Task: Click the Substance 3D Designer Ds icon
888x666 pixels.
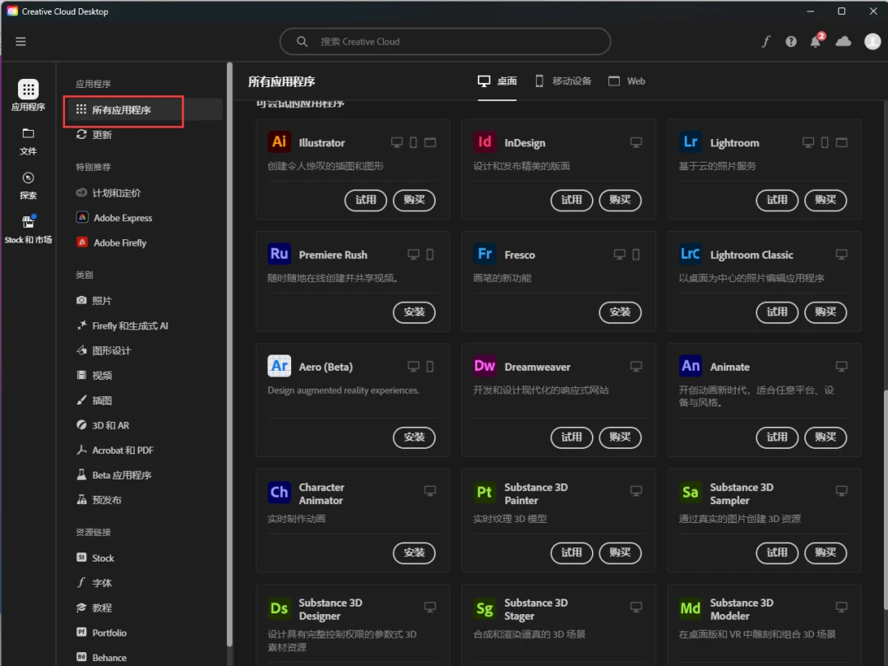Action: [x=280, y=608]
